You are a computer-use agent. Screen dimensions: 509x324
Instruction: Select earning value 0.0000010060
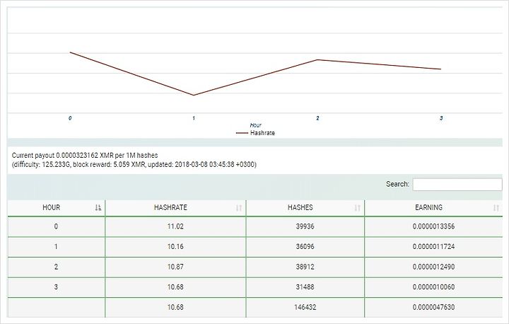pos(433,287)
